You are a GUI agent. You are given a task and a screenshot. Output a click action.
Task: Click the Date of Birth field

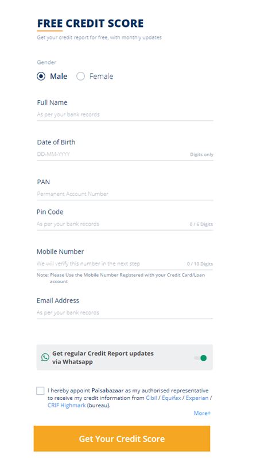[x=125, y=154]
